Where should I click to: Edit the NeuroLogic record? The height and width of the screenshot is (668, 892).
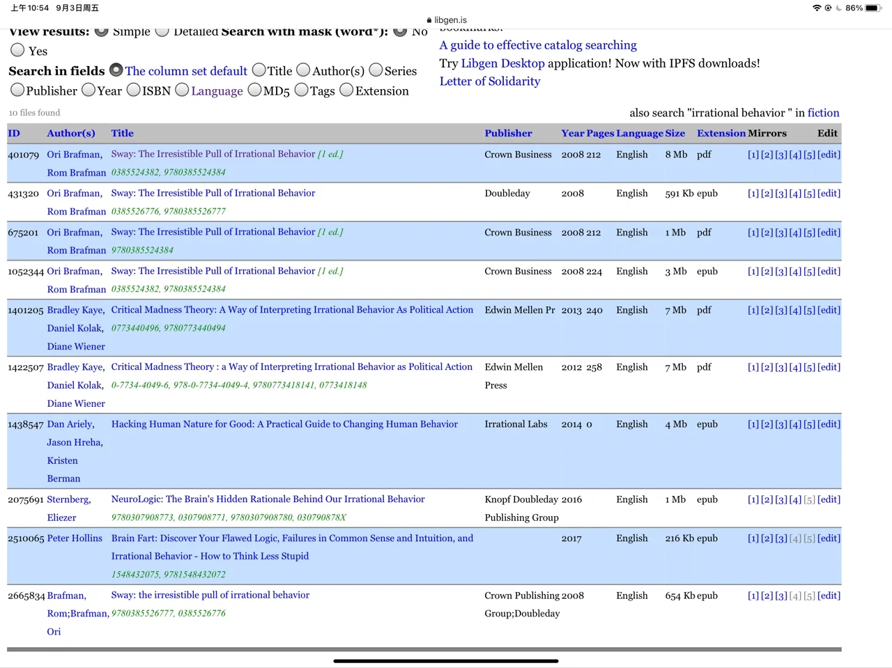pos(829,499)
